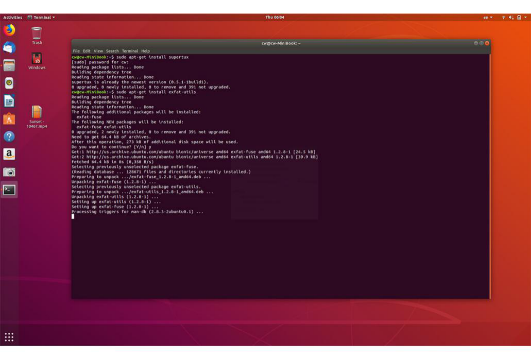Viewport: 531px width, 356px height.
Task: Open Rhythmbox music player in dock
Action: click(x=9, y=83)
